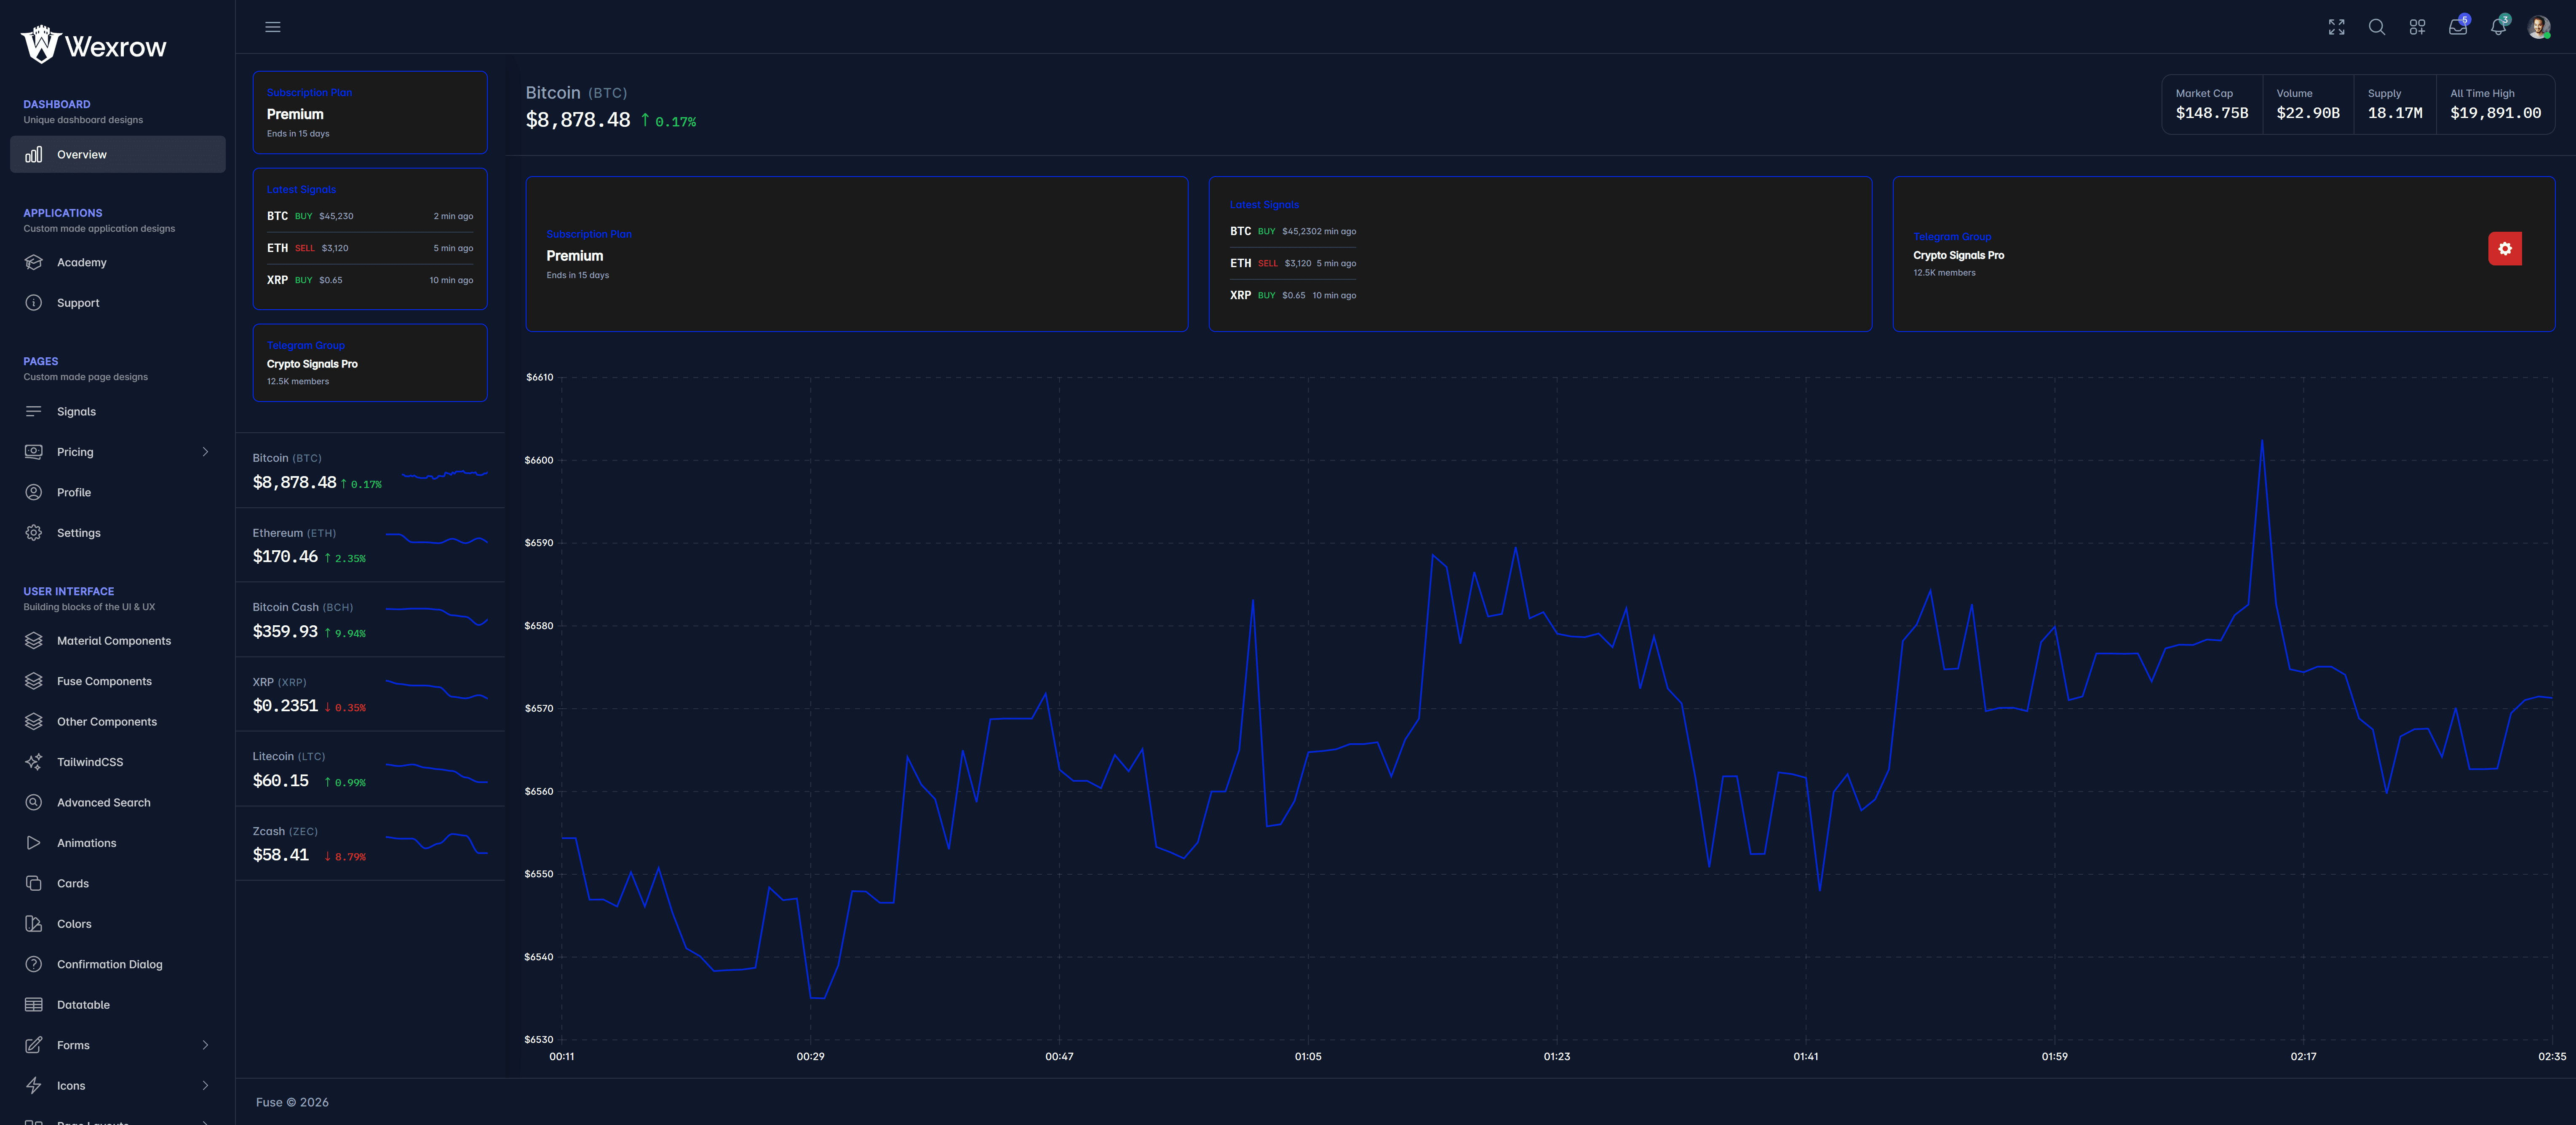Image resolution: width=2576 pixels, height=1125 pixels.
Task: Click the Support info icon
Action: pyautogui.click(x=34, y=303)
